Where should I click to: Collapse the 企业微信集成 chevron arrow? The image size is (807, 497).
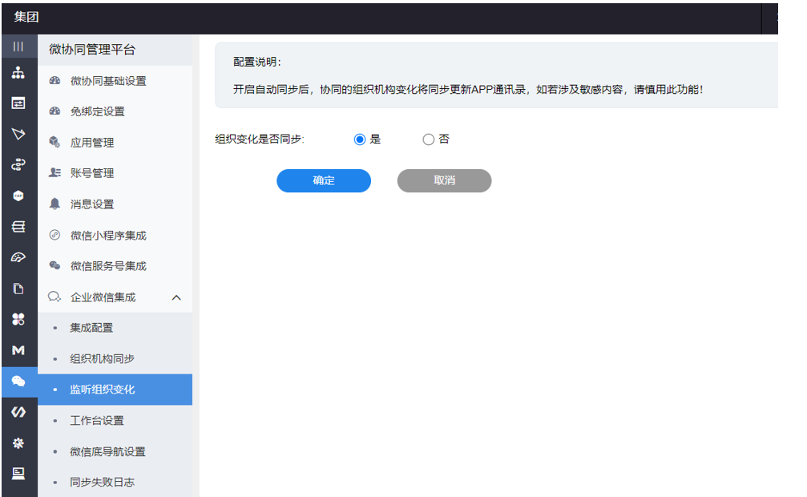[x=176, y=297]
